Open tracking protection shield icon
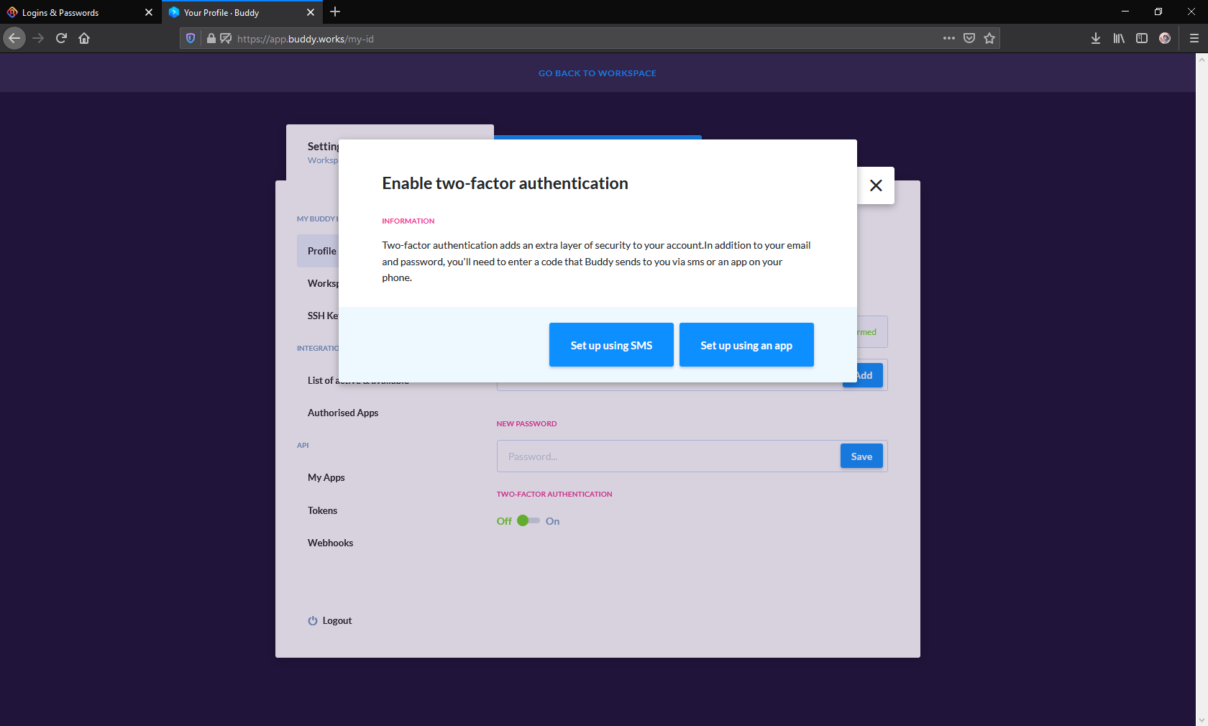Image resolution: width=1208 pixels, height=726 pixels. point(191,38)
